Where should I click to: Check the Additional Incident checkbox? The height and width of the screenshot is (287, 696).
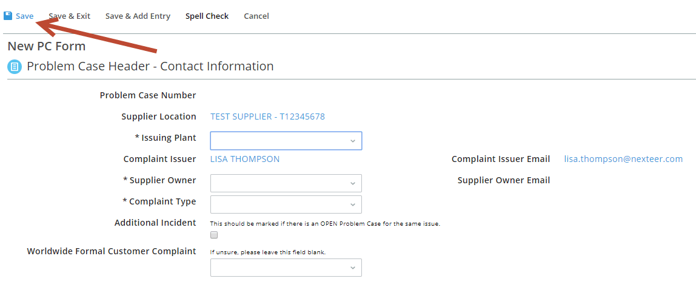tap(214, 235)
